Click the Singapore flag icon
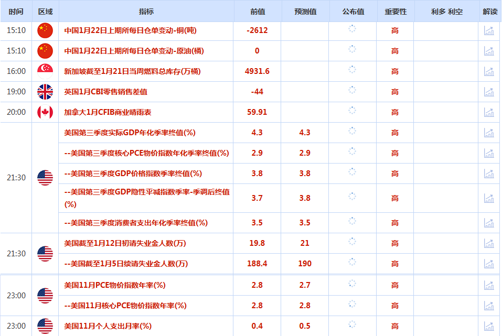502x336 pixels. pyautogui.click(x=45, y=71)
